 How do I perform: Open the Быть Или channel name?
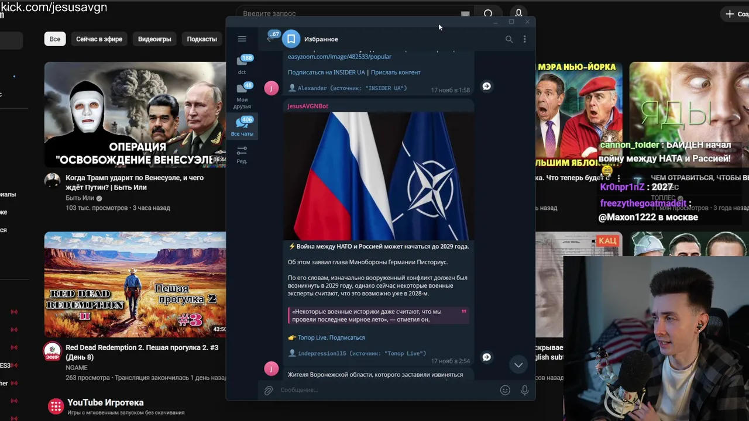[80, 198]
